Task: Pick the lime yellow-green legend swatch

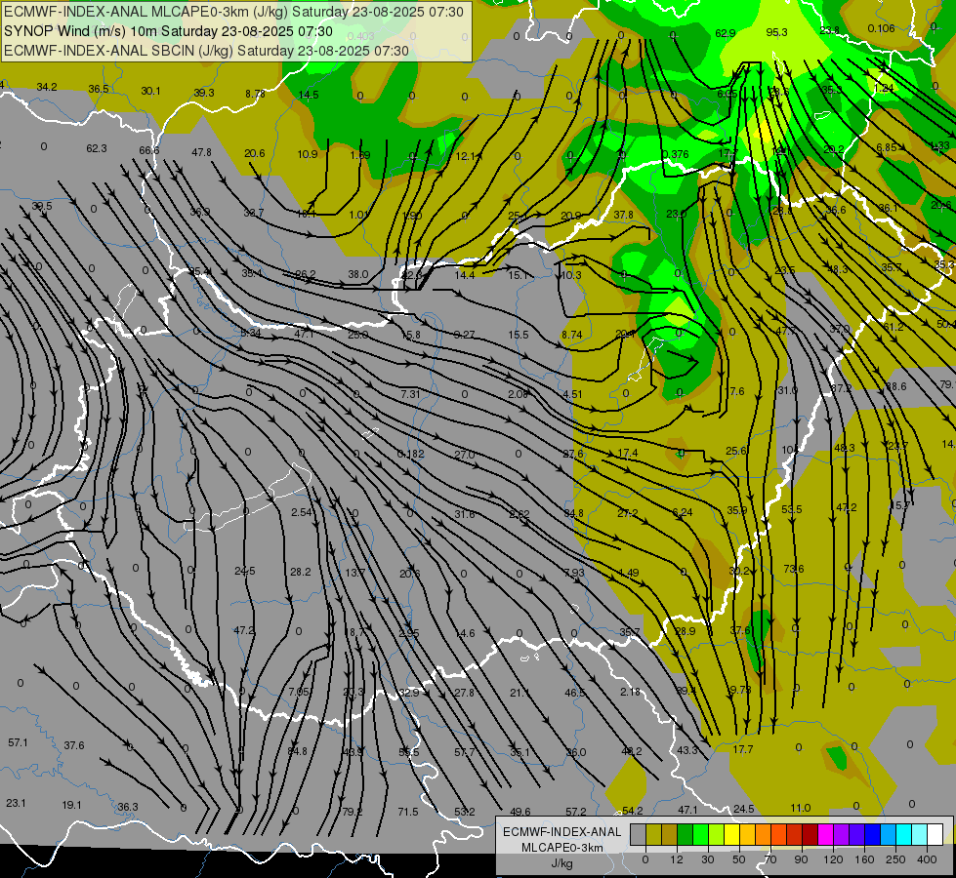Action: click(717, 834)
